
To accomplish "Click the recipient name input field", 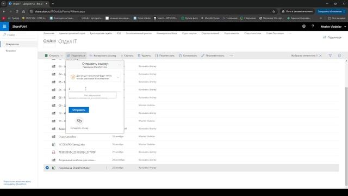I will coord(95,89).
